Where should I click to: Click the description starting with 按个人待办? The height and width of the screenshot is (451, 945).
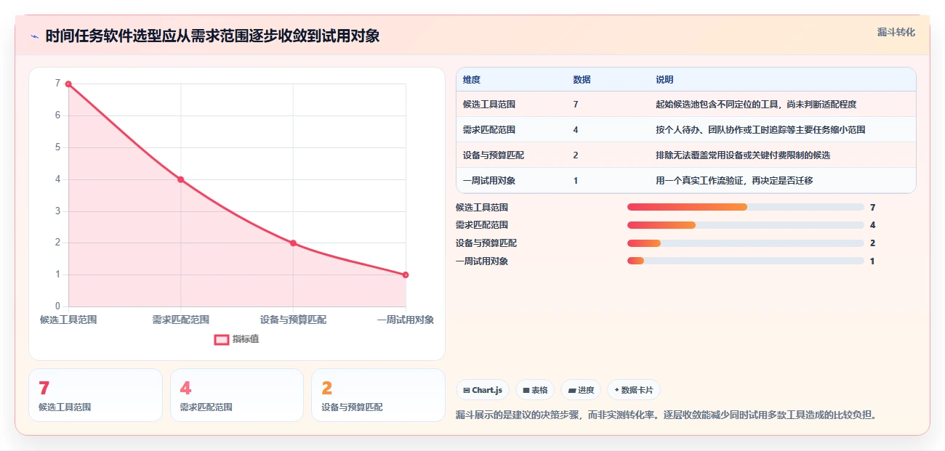point(760,130)
